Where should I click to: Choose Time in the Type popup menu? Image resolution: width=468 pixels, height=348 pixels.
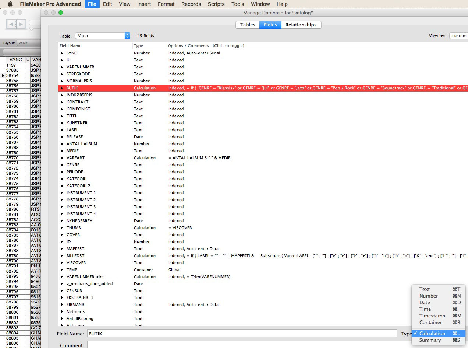point(438,309)
